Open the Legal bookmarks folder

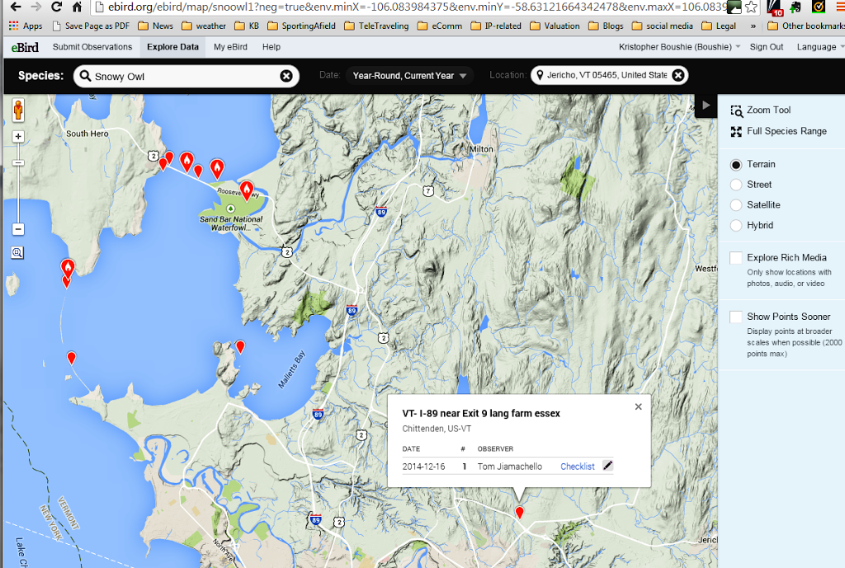coord(719,26)
